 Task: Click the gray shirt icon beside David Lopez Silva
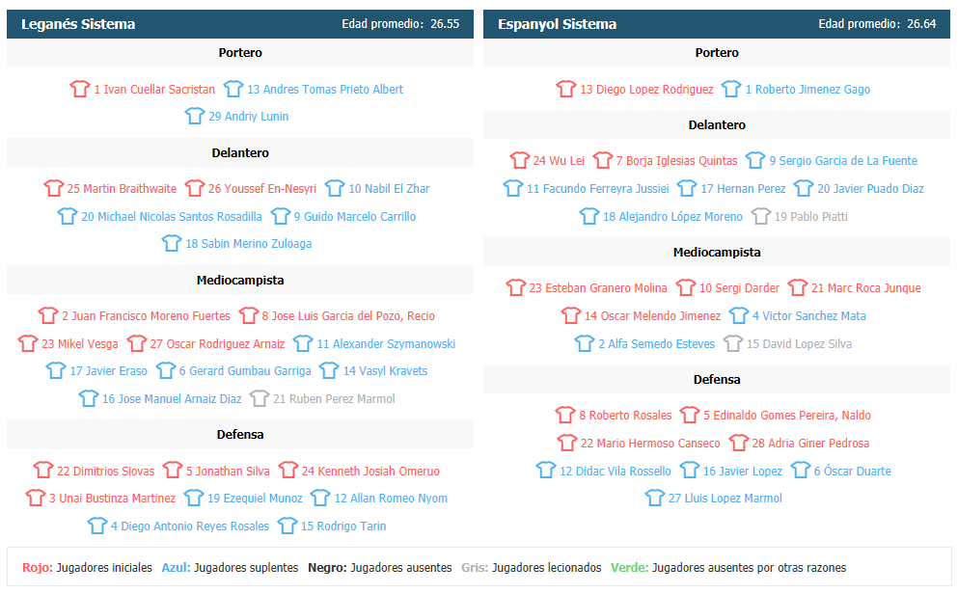733,343
